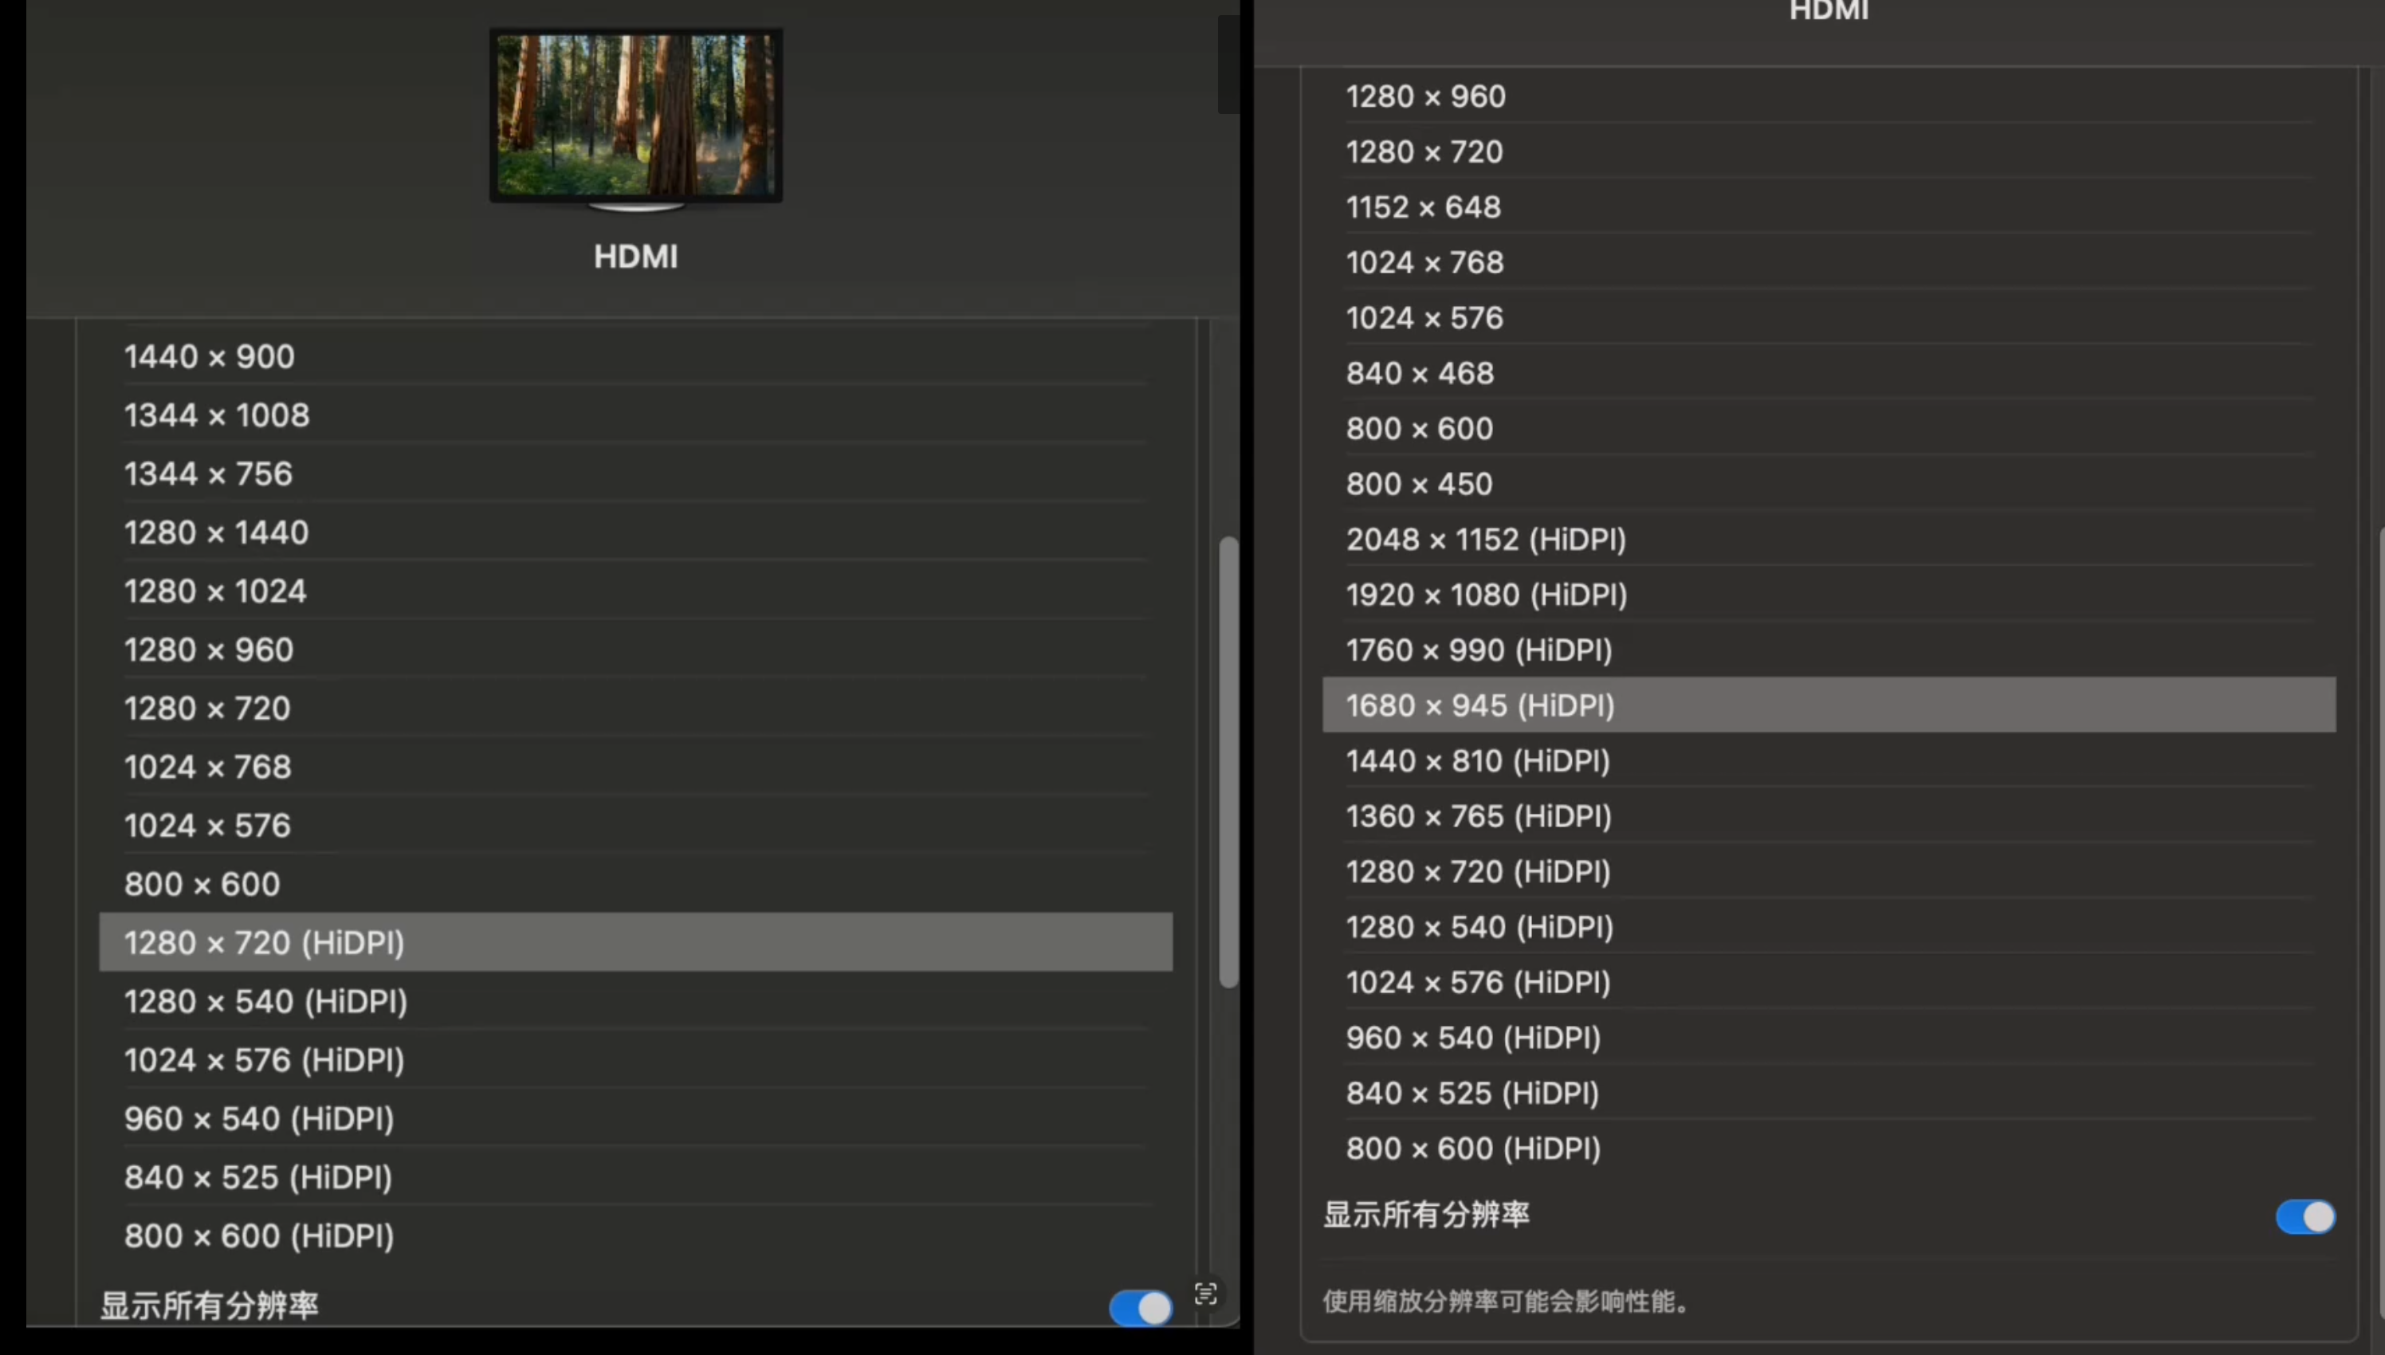Select 1760 × 990 (HiDPI) resolution

click(1479, 650)
